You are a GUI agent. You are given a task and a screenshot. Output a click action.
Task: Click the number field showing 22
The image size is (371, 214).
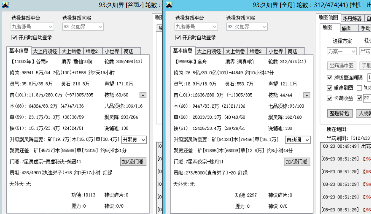pos(367,98)
